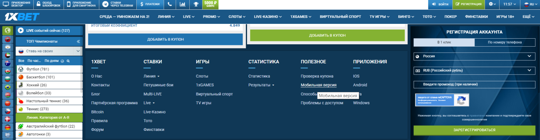Click the trophy icon in top bar
Viewport: 540px width, 140px height.
click(x=196, y=4)
